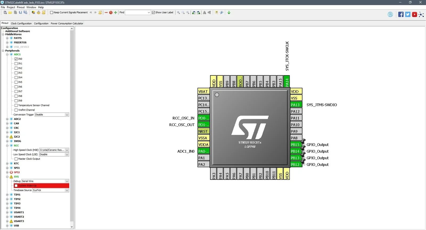Click the red circular clear pinouts icon

click(111, 12)
